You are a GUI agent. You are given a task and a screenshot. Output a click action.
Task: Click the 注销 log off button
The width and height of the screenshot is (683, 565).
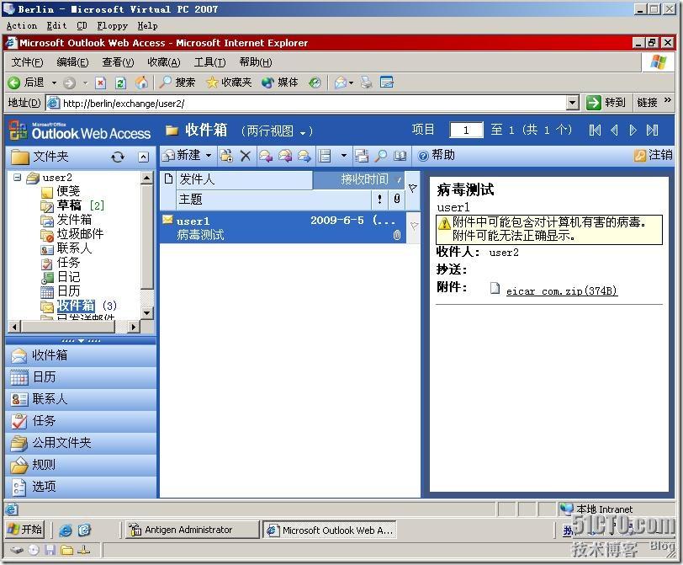[x=653, y=155]
